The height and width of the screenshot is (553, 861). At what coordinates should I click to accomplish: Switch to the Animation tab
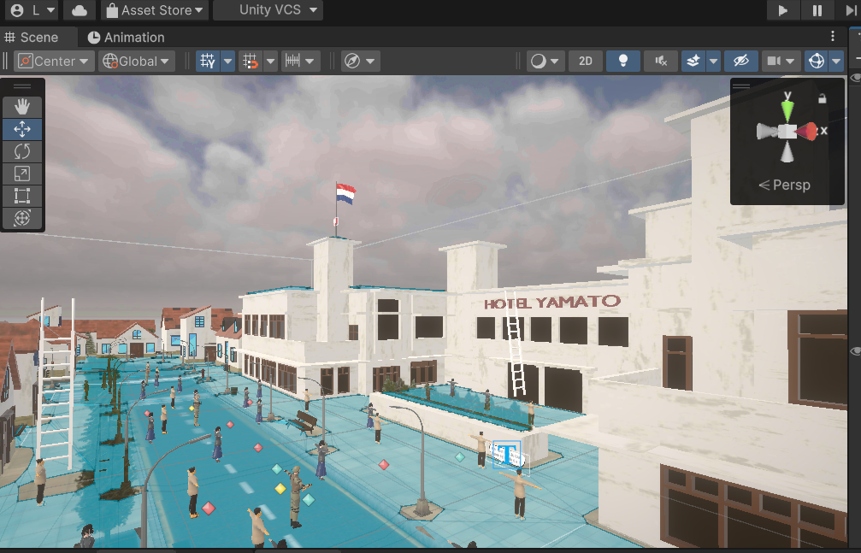127,38
